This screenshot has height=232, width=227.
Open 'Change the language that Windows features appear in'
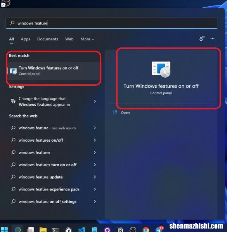[x=54, y=102]
